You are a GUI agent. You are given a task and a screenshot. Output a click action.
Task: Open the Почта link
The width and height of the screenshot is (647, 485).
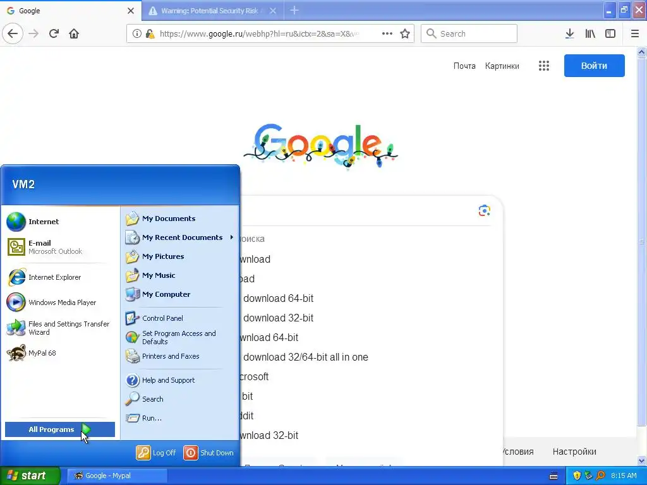[x=464, y=66]
